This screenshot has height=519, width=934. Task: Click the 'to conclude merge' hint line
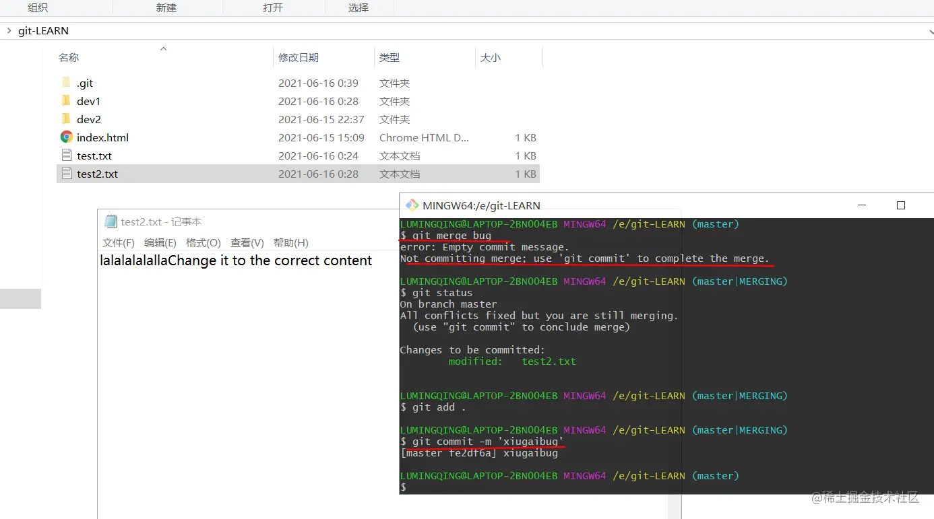[521, 327]
